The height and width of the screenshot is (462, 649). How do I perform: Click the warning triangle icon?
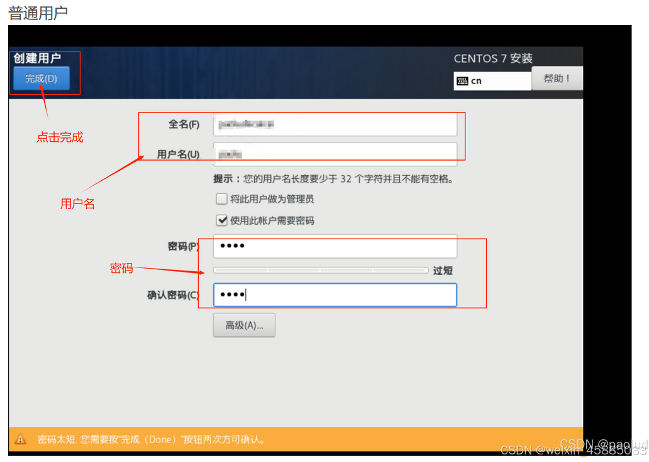(x=20, y=439)
